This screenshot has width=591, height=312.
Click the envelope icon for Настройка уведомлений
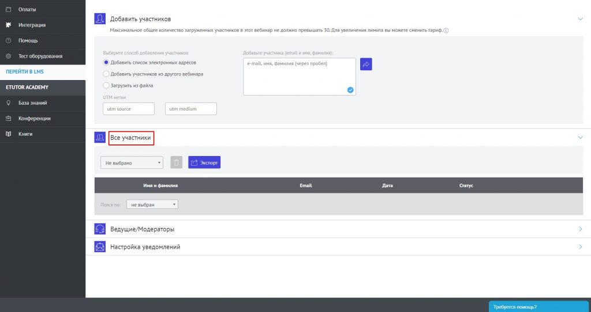(100, 247)
